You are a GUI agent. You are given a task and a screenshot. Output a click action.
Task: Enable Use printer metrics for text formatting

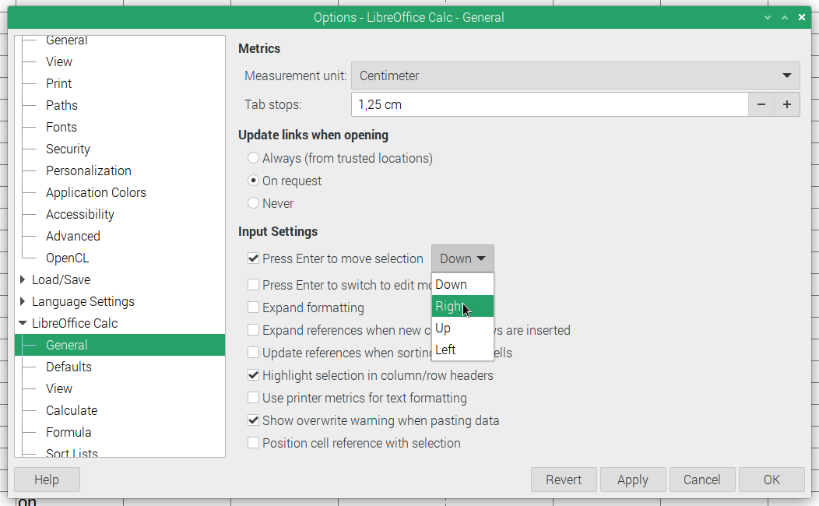(x=253, y=398)
